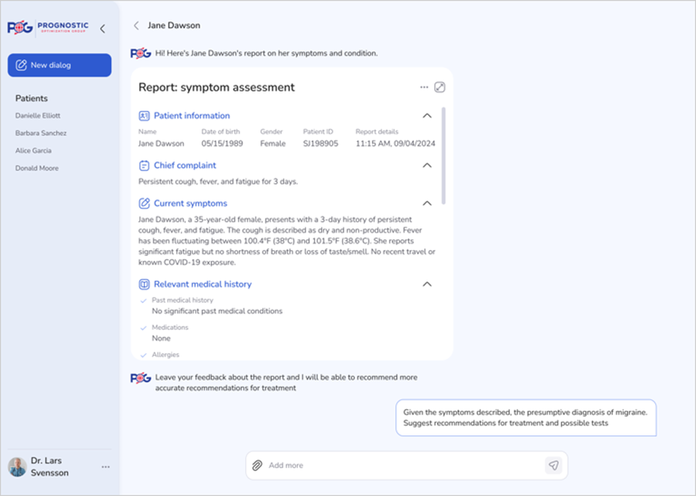This screenshot has height=496, width=696.
Task: Collapse the Relevant medical history section
Action: coord(427,284)
